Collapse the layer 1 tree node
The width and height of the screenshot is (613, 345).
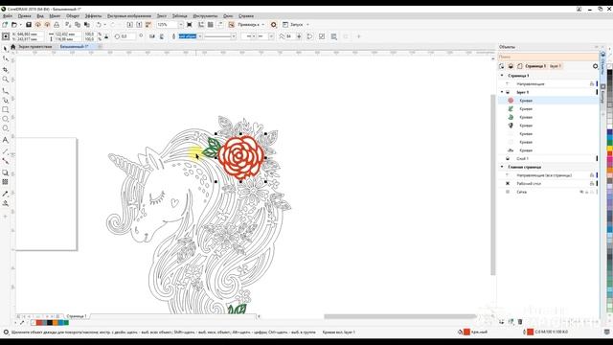(502, 92)
